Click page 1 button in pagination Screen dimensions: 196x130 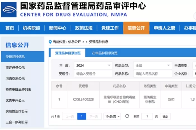(x=82, y=117)
